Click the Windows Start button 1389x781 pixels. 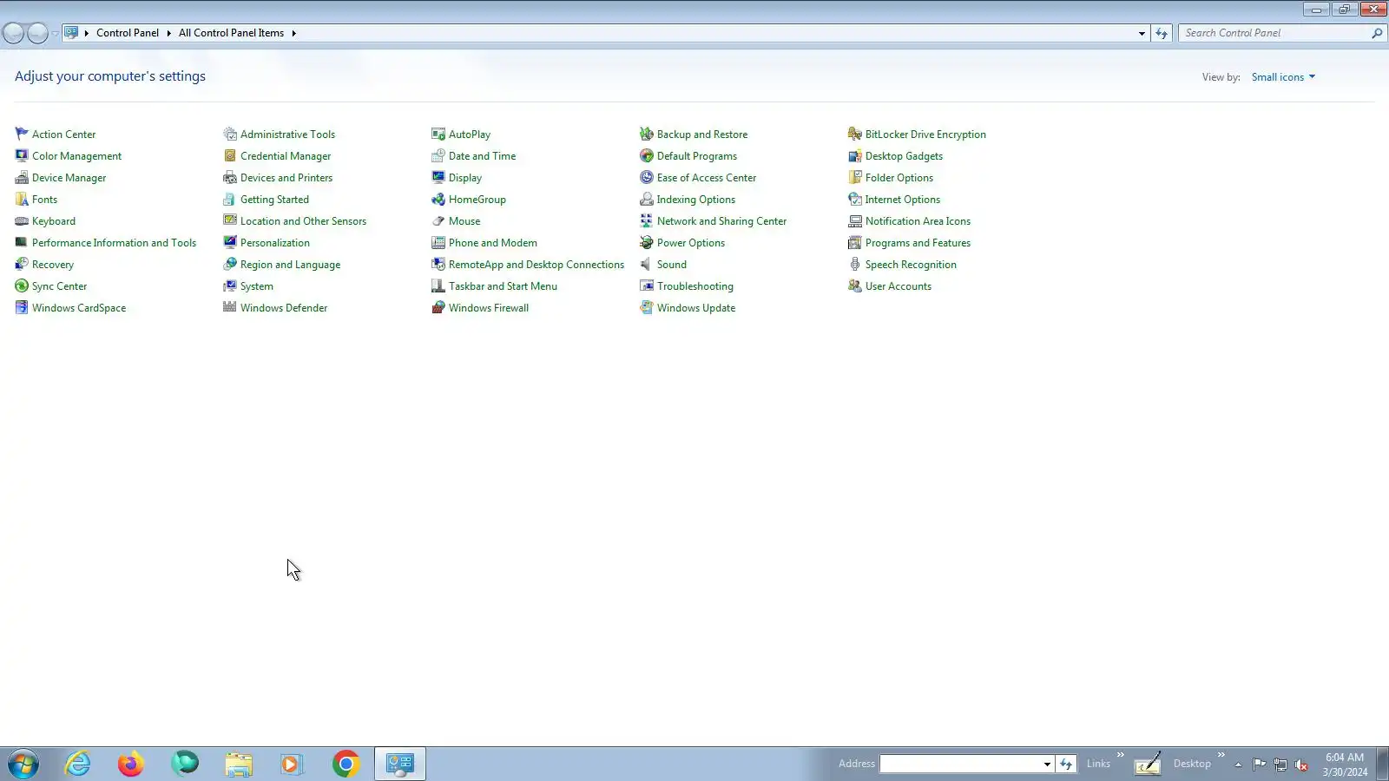coord(23,765)
